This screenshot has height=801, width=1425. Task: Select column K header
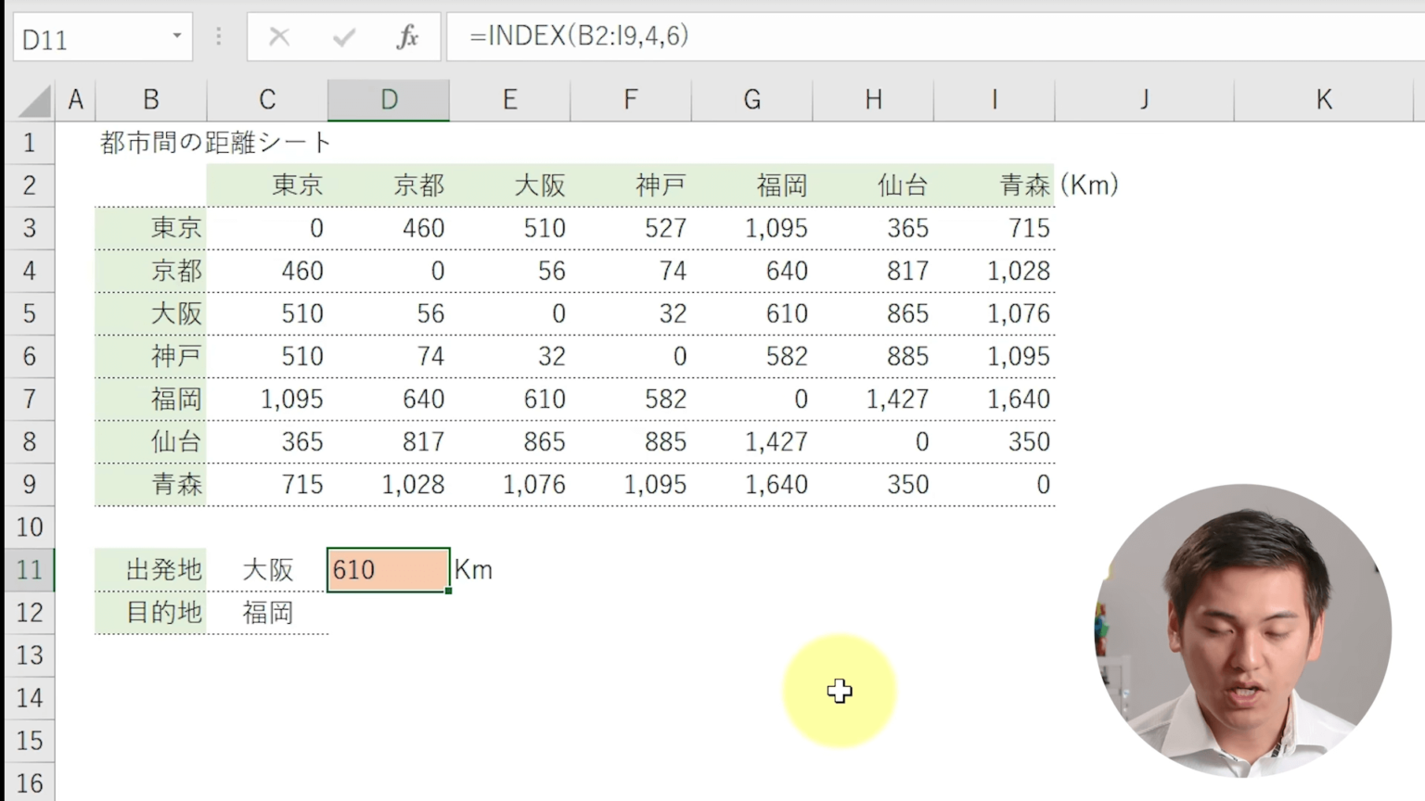pyautogui.click(x=1324, y=100)
